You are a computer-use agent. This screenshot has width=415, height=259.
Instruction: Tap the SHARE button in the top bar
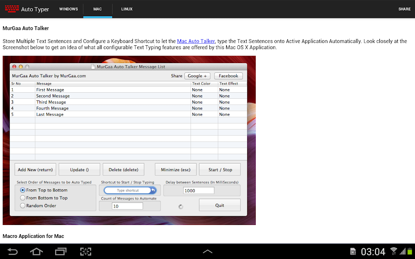coord(404,9)
